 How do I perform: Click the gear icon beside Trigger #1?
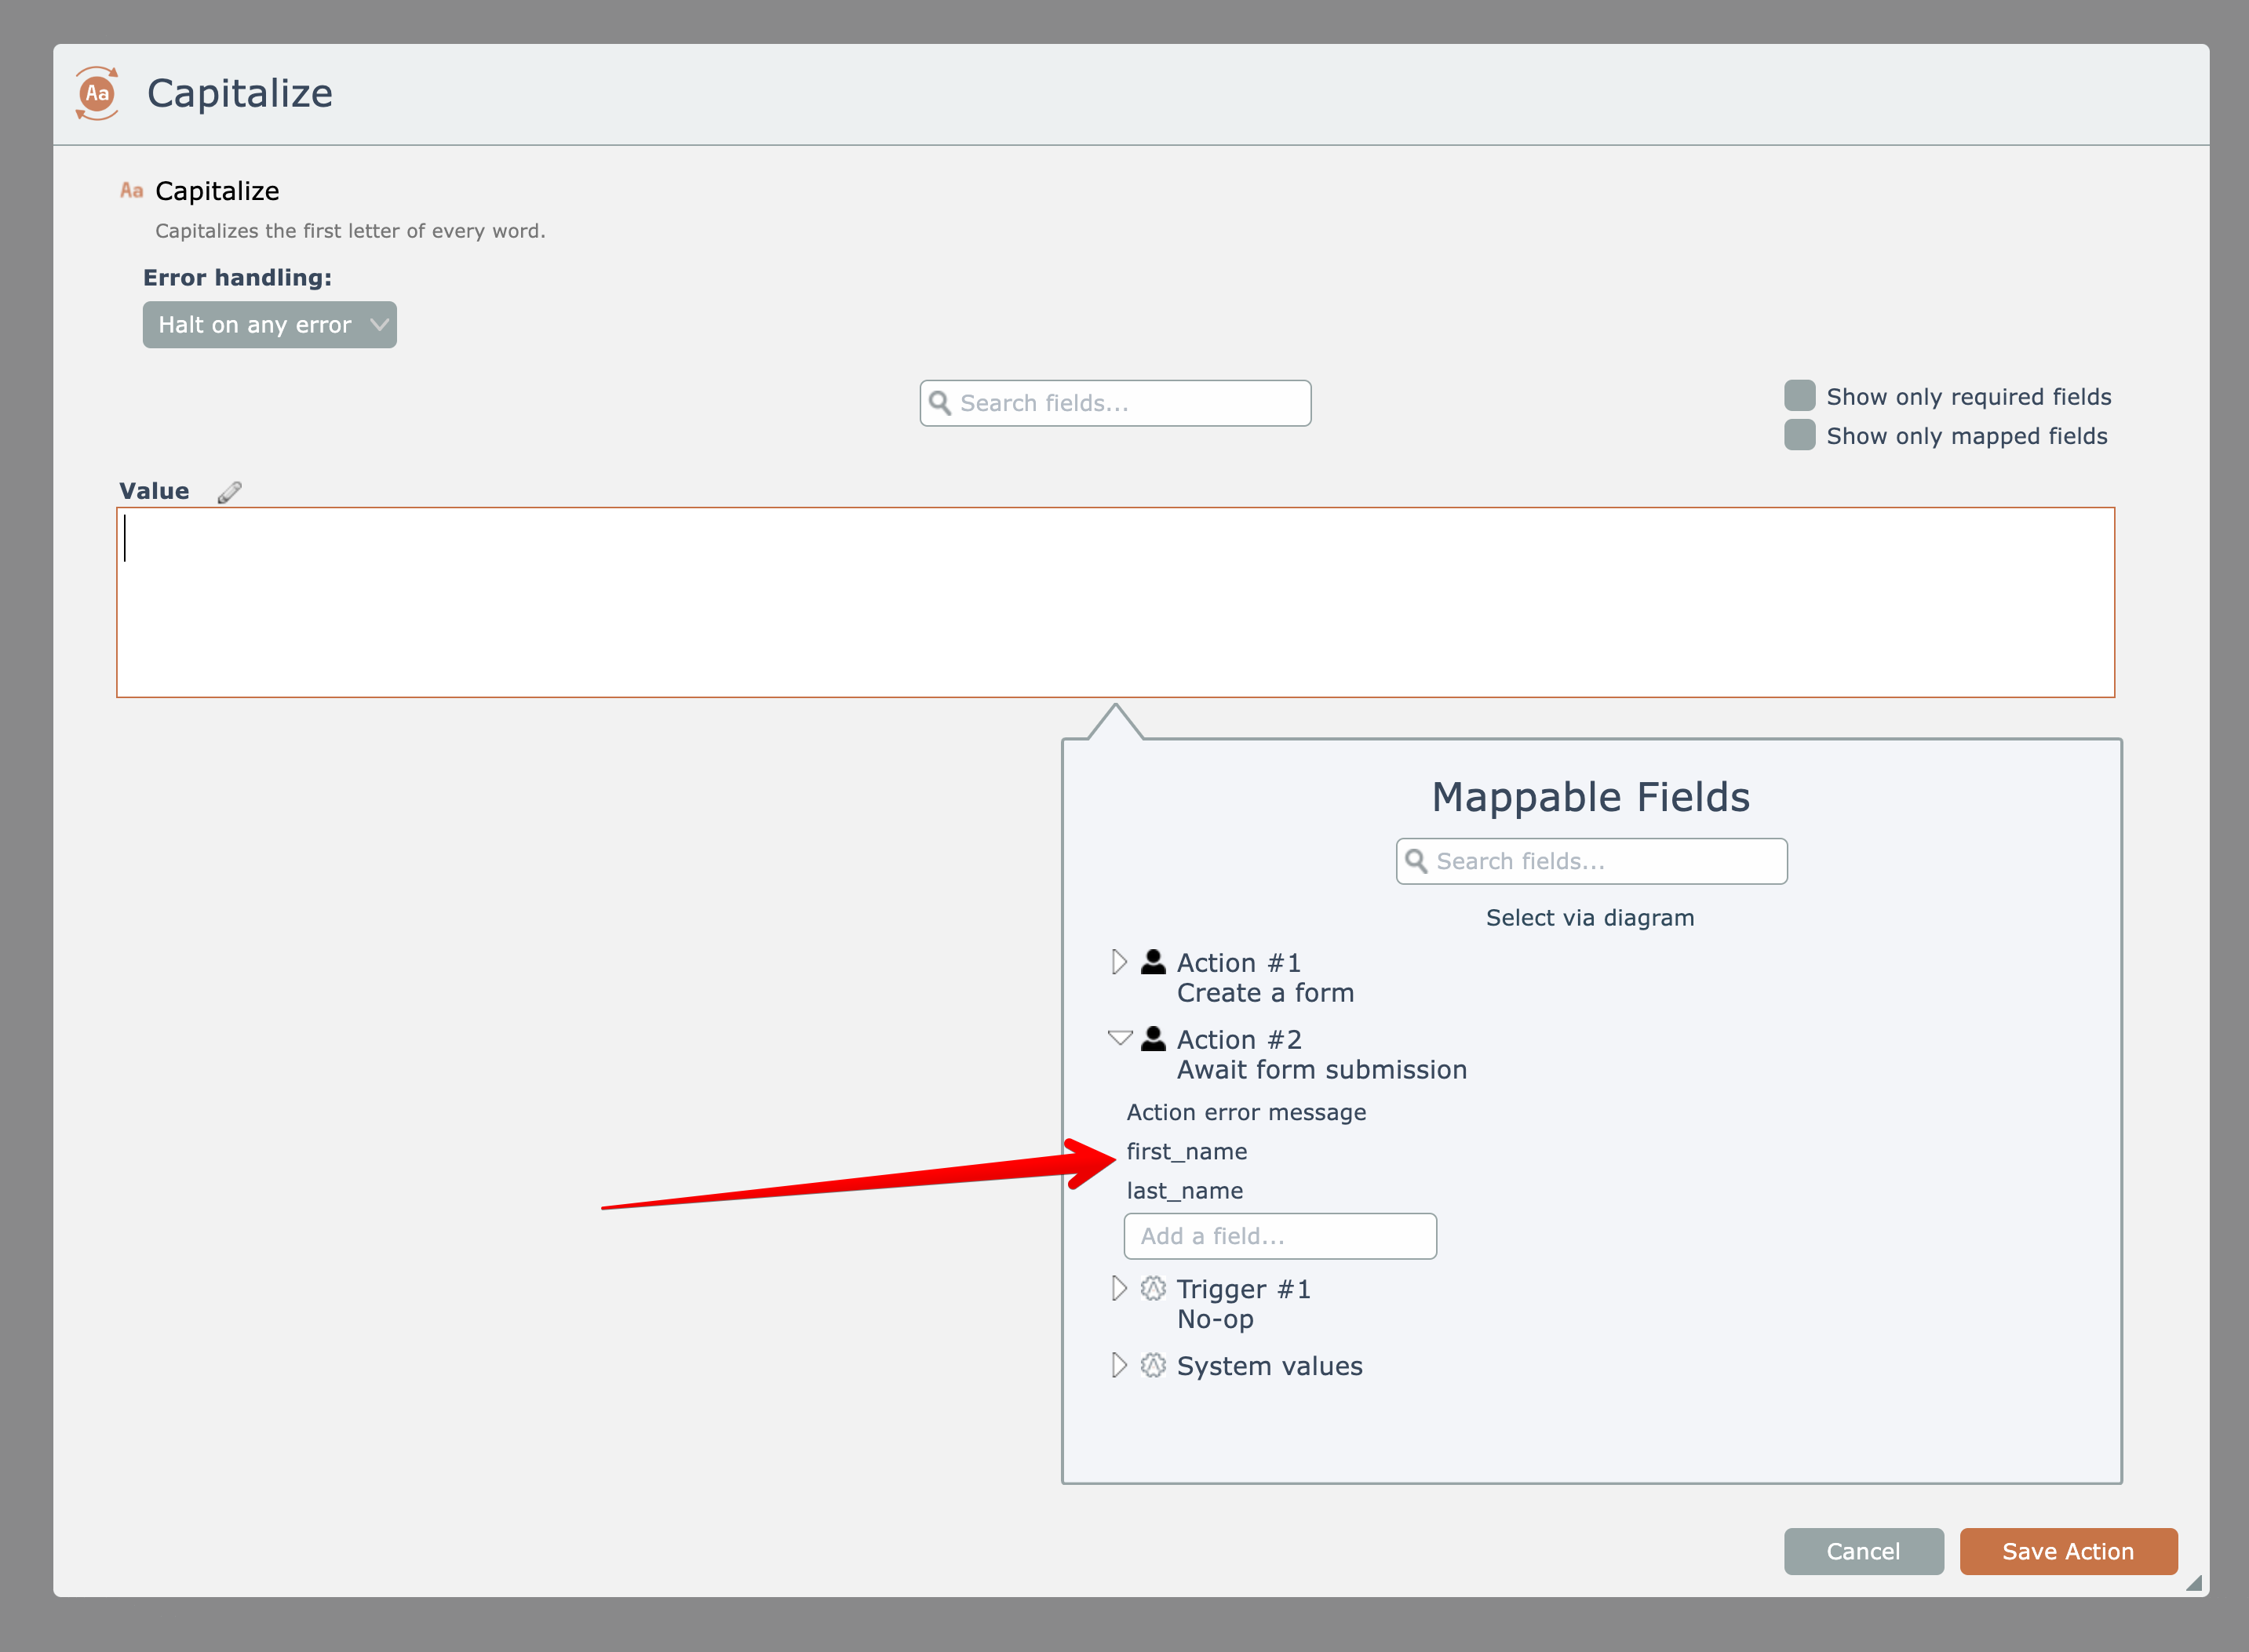tap(1153, 1288)
